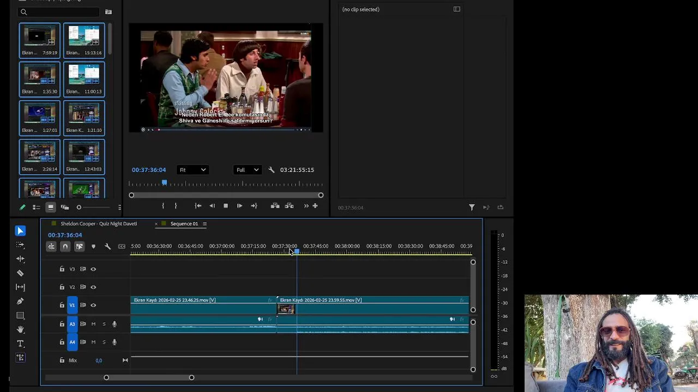The height and width of the screenshot is (392, 698).
Task: Toggle lock on V3 track
Action: coord(62,269)
